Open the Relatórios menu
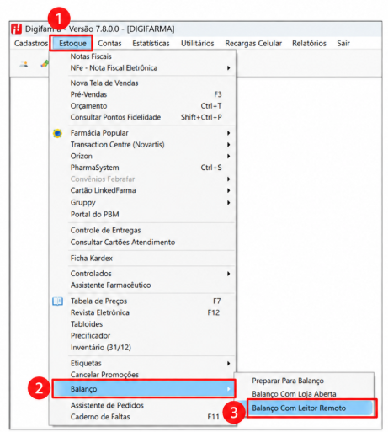 309,44
